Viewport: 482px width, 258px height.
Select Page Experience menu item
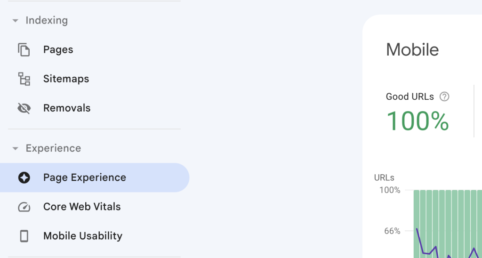click(x=94, y=177)
